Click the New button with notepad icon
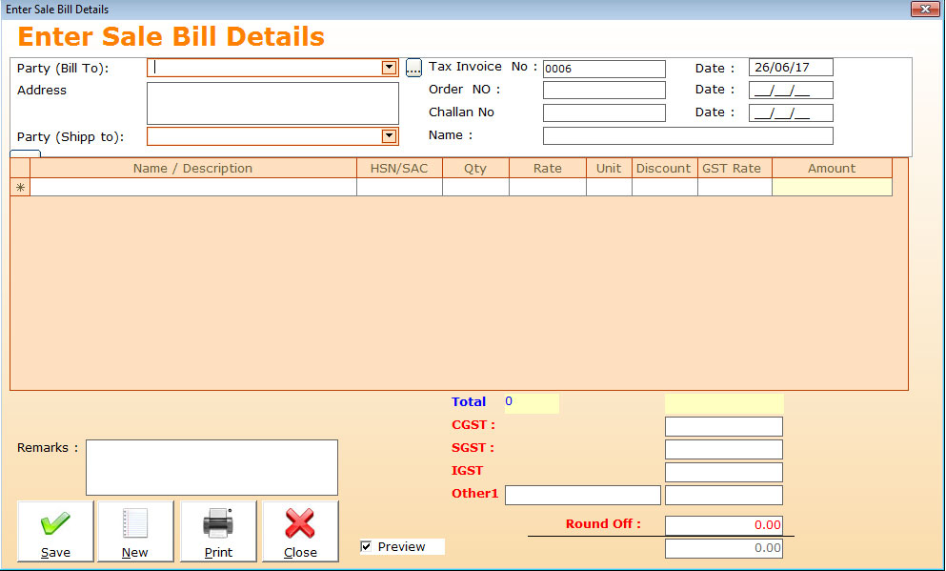Image resolution: width=946 pixels, height=571 pixels. [x=135, y=531]
